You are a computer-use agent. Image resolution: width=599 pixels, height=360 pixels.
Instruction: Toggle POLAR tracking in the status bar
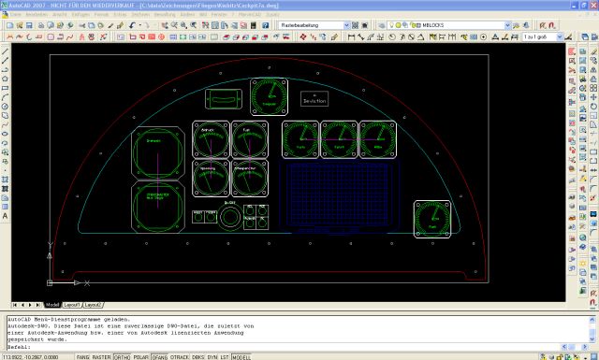140,357
